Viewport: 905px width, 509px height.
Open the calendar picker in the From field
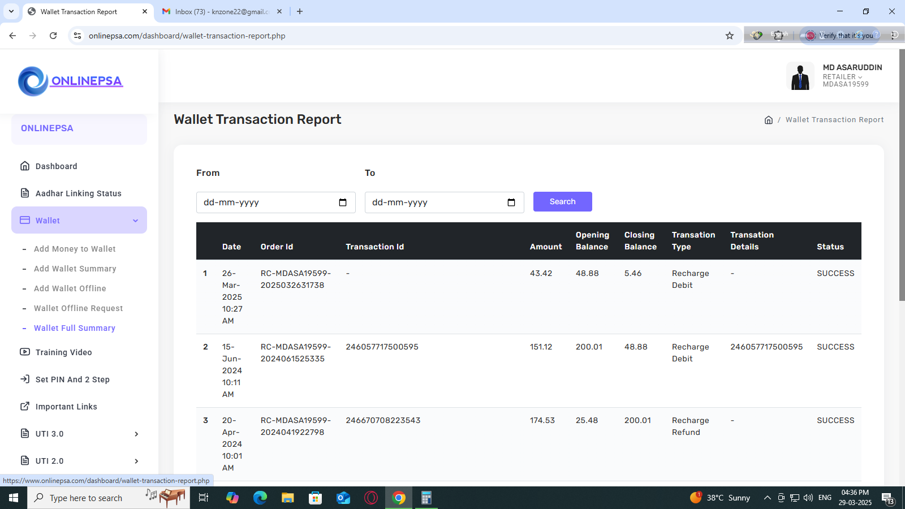click(x=342, y=202)
